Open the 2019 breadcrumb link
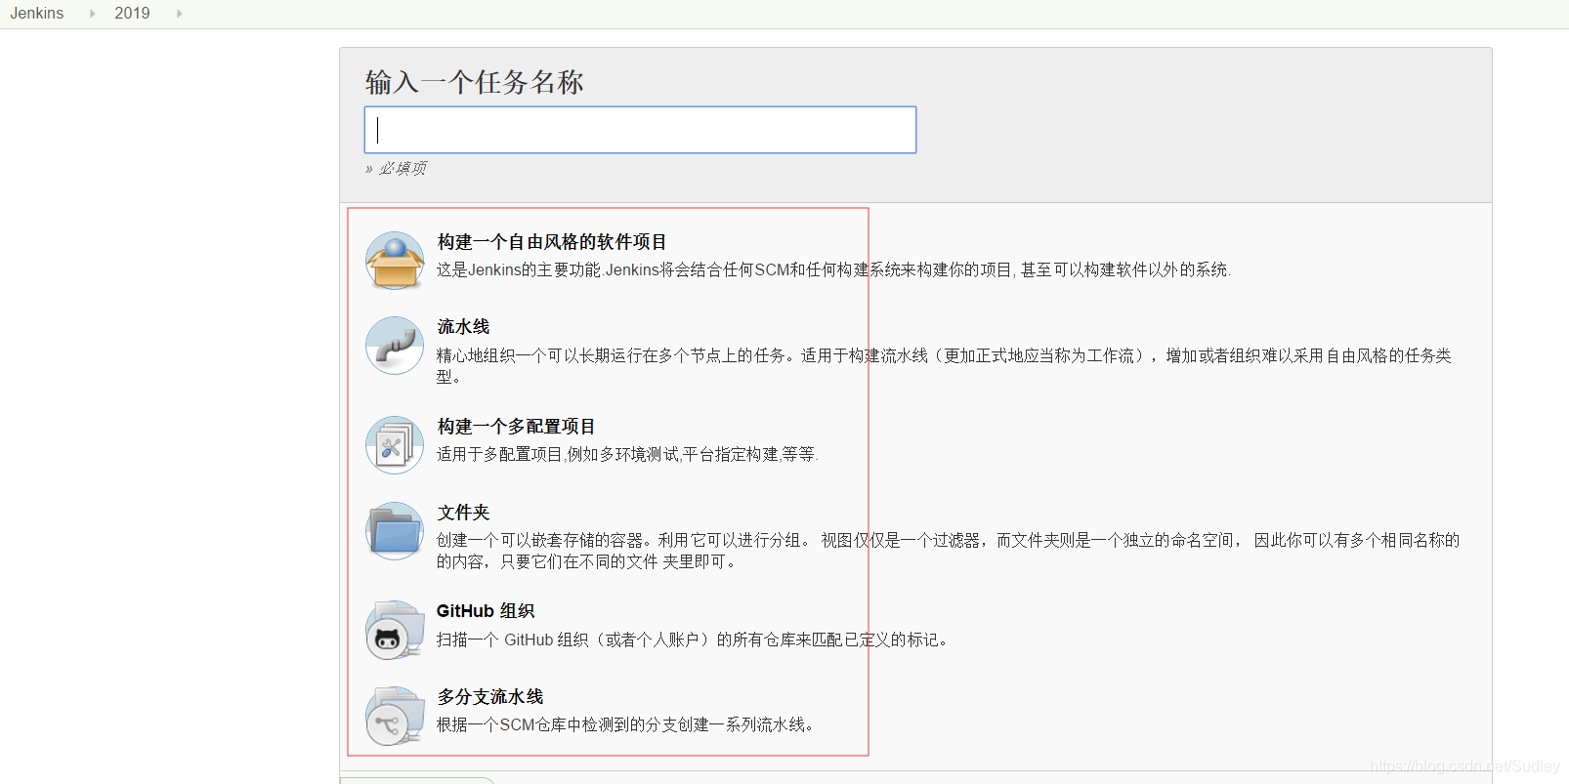The image size is (1569, 784). (x=132, y=14)
